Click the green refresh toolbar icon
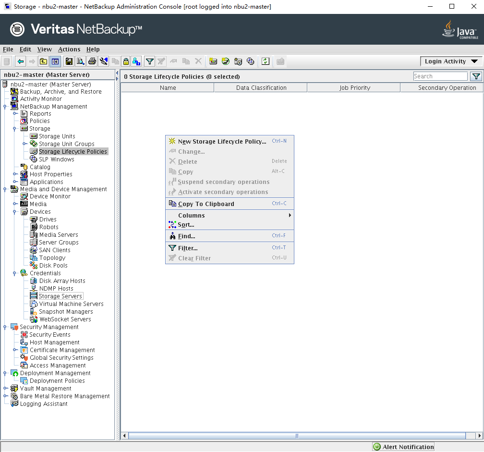Image resolution: width=484 pixels, height=452 pixels. (265, 61)
